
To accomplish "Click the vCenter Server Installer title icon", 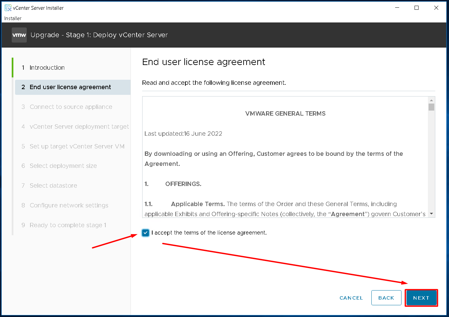I will (8, 8).
